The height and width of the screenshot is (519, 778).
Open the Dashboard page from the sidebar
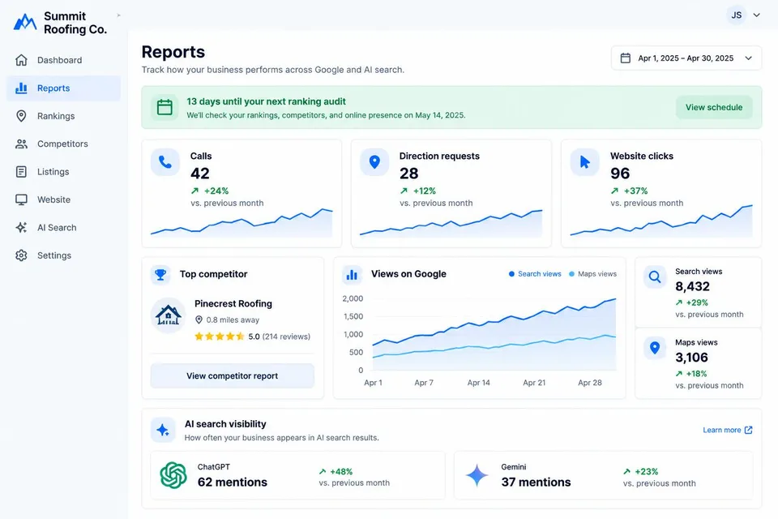[x=63, y=60]
